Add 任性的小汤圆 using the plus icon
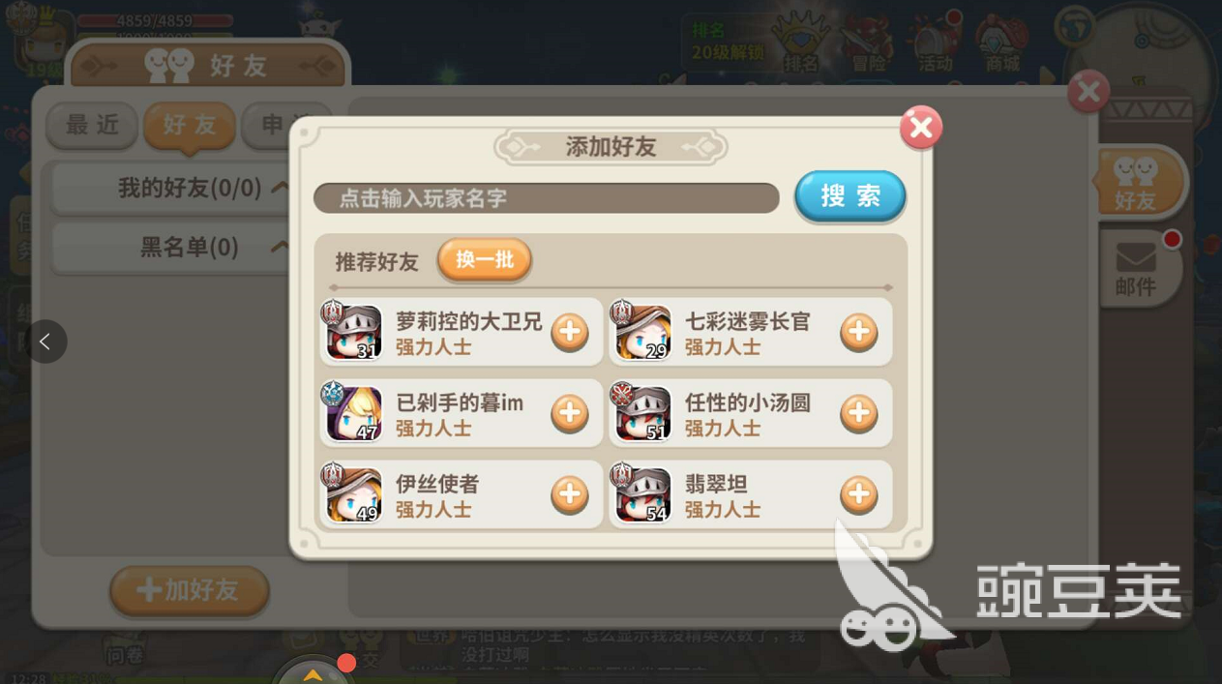 pyautogui.click(x=858, y=414)
